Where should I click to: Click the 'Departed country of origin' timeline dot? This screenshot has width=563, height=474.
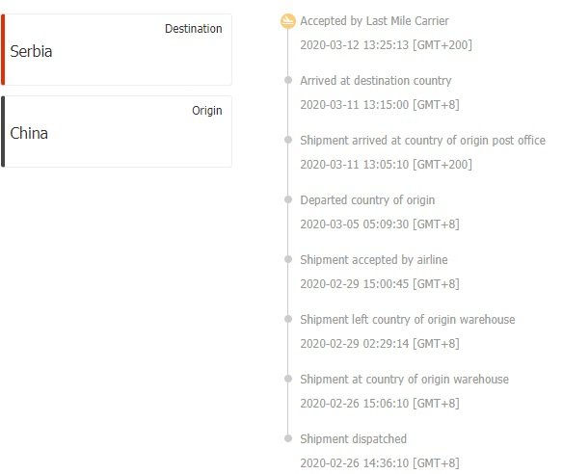coord(288,199)
